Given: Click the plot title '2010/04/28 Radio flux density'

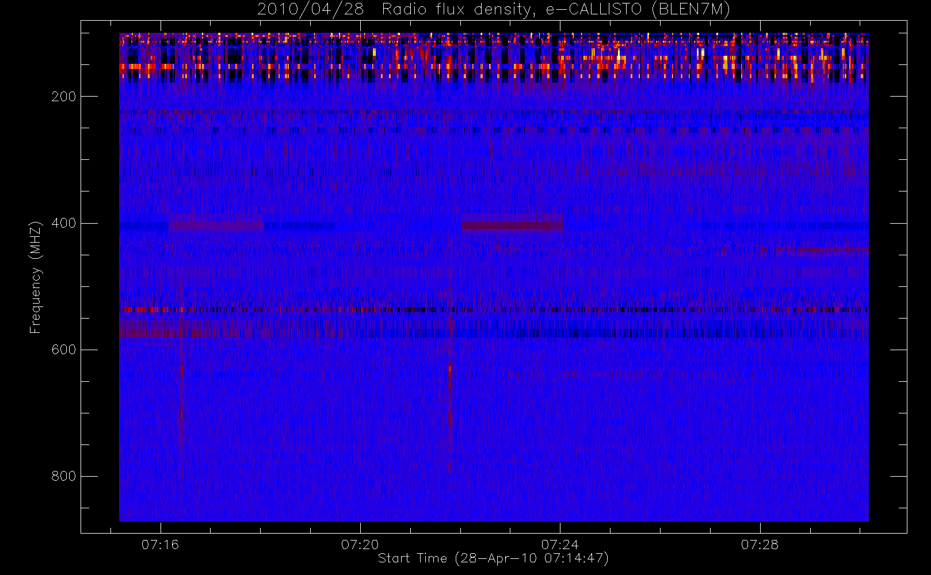Looking at the screenshot, I should (x=494, y=9).
